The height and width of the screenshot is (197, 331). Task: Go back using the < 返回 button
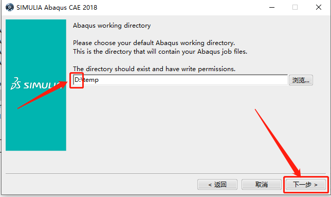pos(217,185)
